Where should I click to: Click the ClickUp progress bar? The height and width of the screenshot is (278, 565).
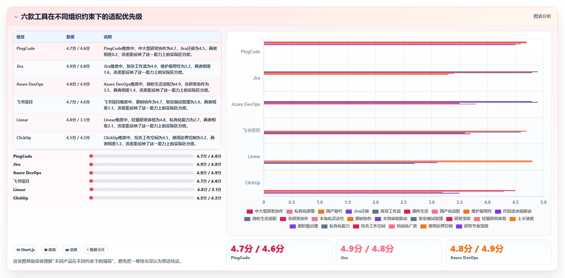pyautogui.click(x=141, y=198)
